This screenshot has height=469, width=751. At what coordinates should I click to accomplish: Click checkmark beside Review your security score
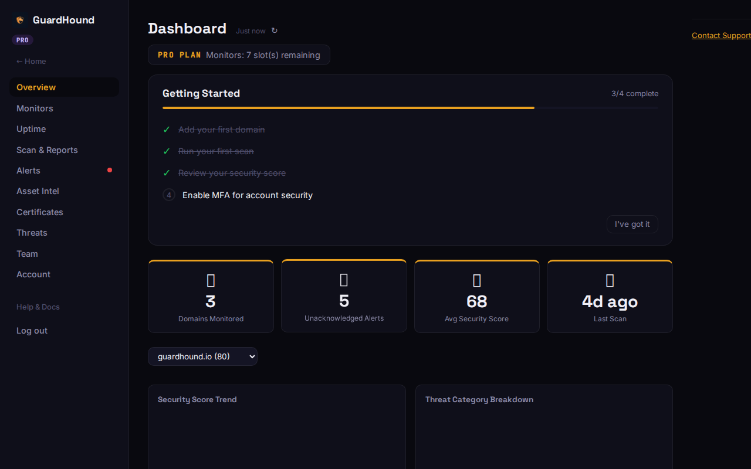[167, 173]
